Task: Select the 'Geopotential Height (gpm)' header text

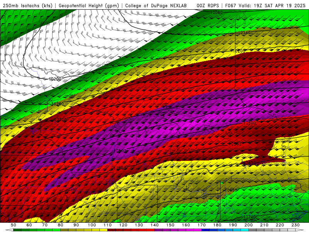Action: pyautogui.click(x=89, y=6)
